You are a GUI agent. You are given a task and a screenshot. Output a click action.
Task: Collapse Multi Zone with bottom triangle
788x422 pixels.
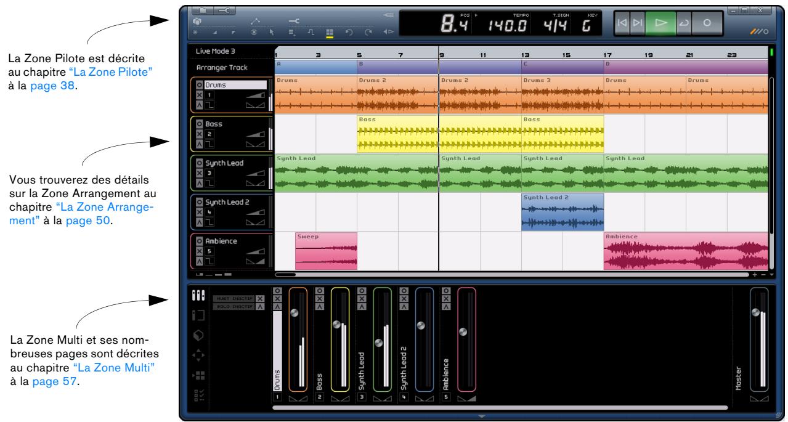tap(482, 417)
